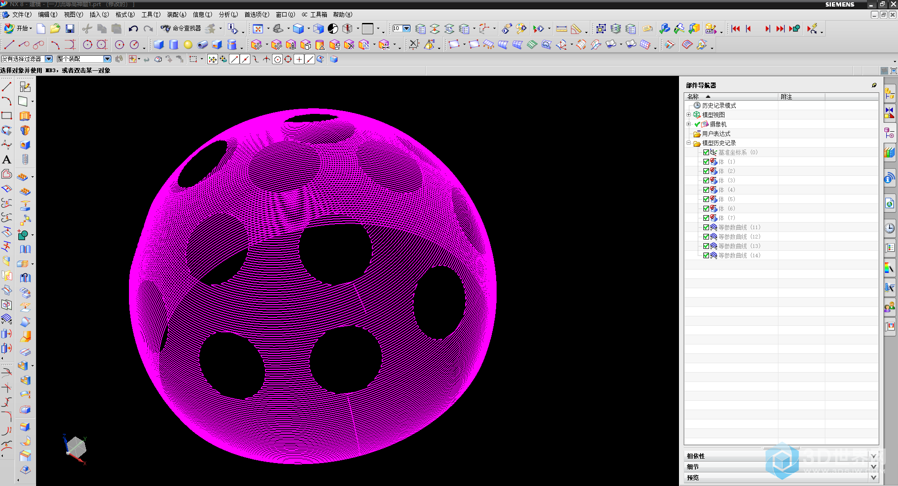Screen dimensions: 898x486
Task: Uncheck the 体 (7) feature checkbox
Action: [706, 218]
